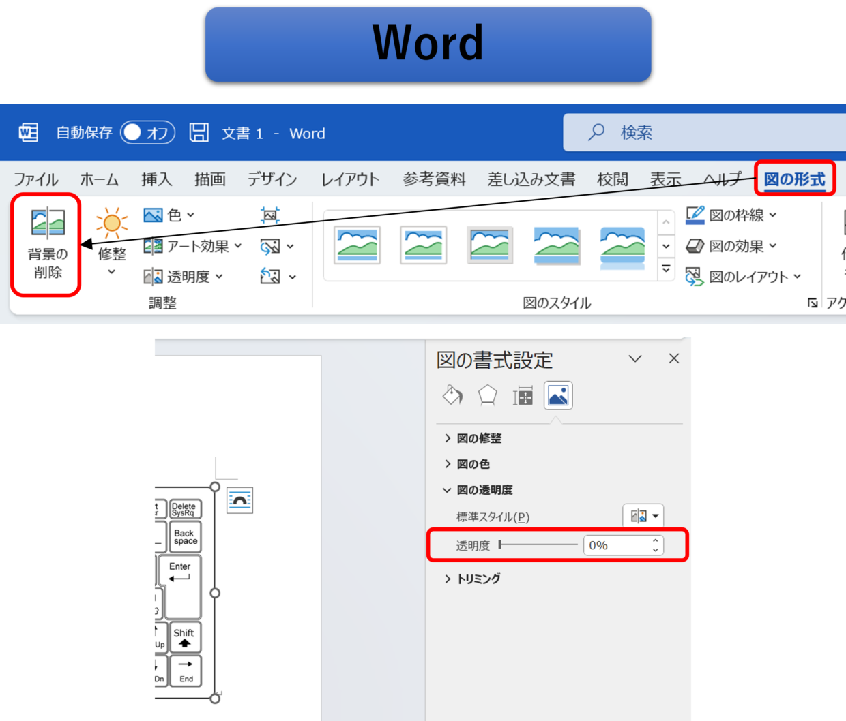The height and width of the screenshot is (721, 846).
Task: Switch to the ホーム tab
Action: (99, 179)
